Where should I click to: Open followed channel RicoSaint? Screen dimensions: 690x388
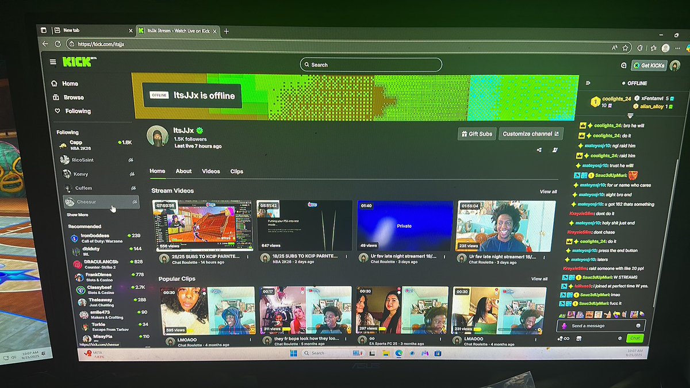pos(98,160)
